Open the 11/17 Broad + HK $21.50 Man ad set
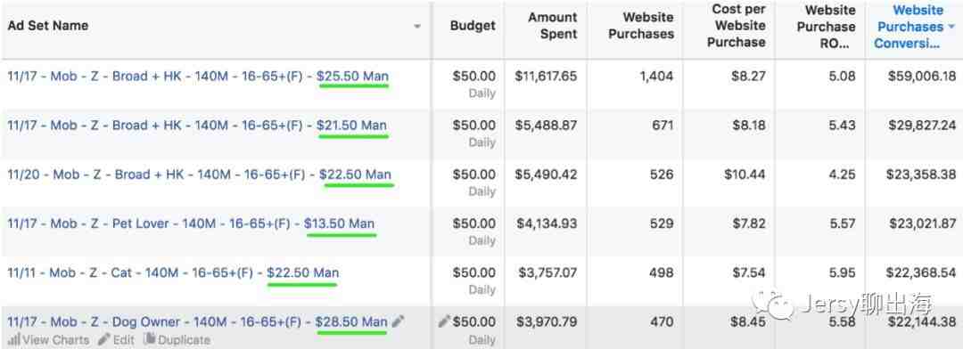963x349 pixels. (x=198, y=126)
